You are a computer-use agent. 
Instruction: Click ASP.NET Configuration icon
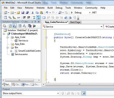coord(34,26)
